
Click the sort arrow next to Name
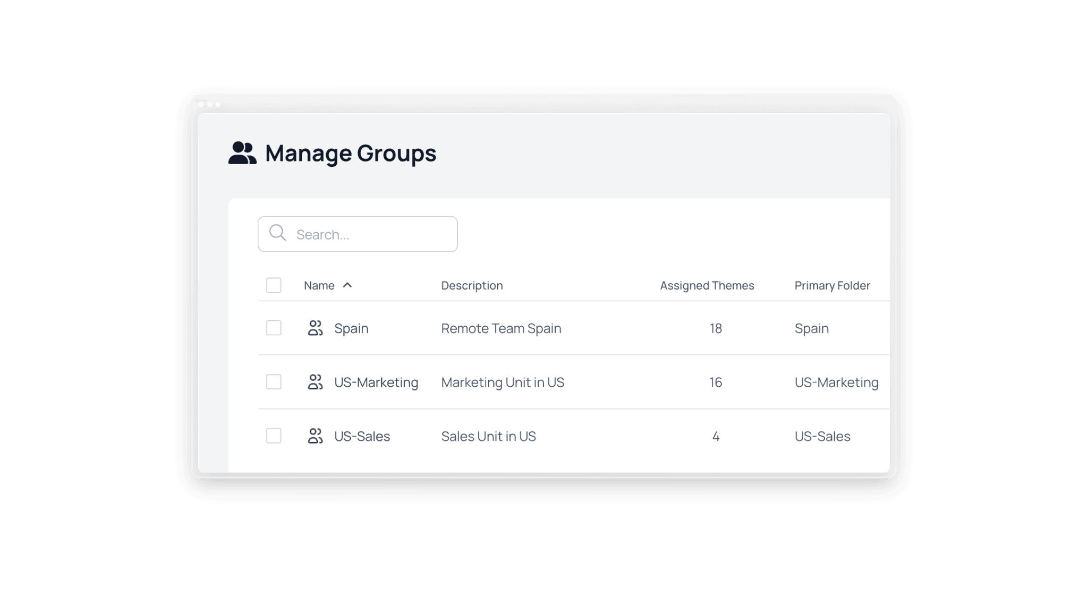point(347,285)
